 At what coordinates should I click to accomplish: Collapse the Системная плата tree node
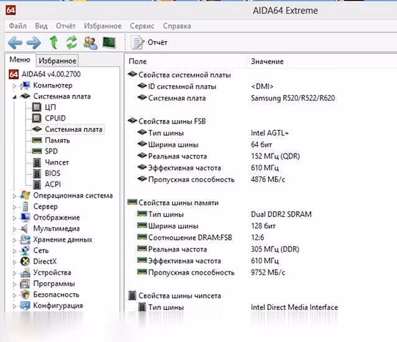[x=14, y=97]
